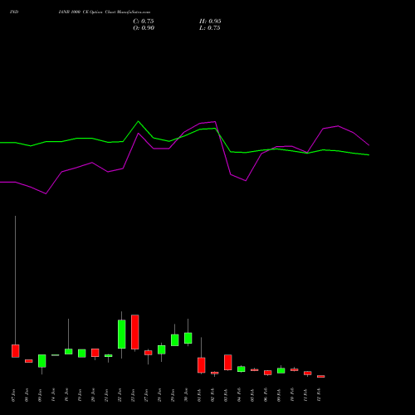Image resolution: width=415 pixels, height=415 pixels.
Task: Select the red candlestick for 03 Feb
Action: (228, 362)
